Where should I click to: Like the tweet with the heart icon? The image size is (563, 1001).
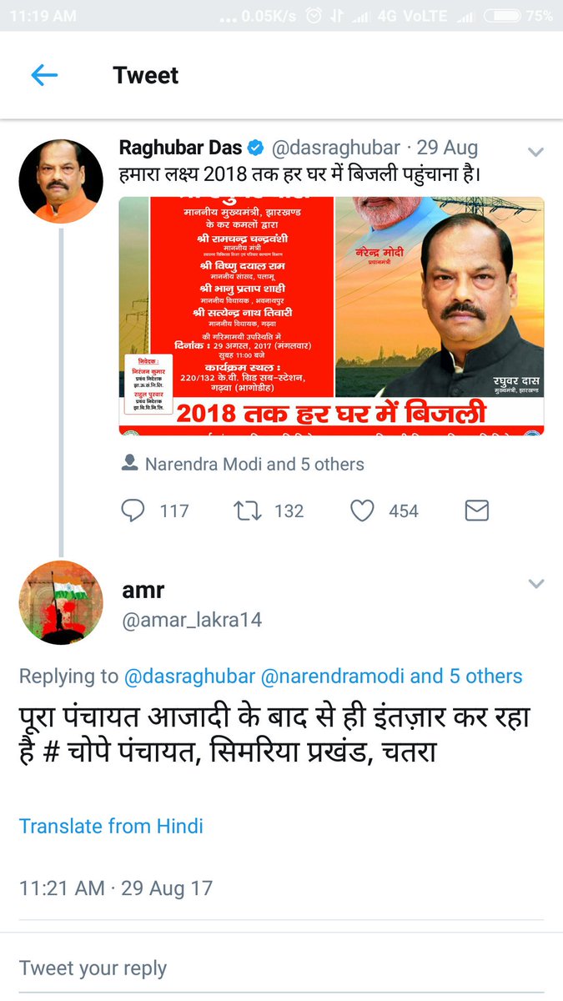362,511
